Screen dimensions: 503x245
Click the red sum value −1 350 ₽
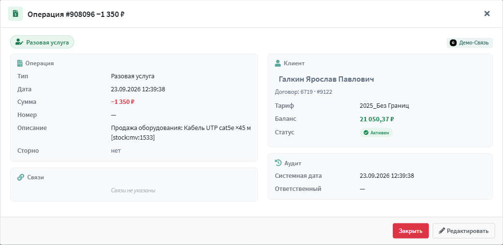click(x=122, y=102)
